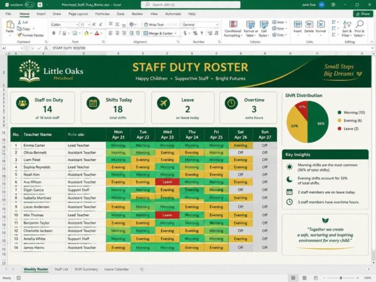Switch to the Page Layout tab
376x282 pixels.
pyautogui.click(x=78, y=14)
